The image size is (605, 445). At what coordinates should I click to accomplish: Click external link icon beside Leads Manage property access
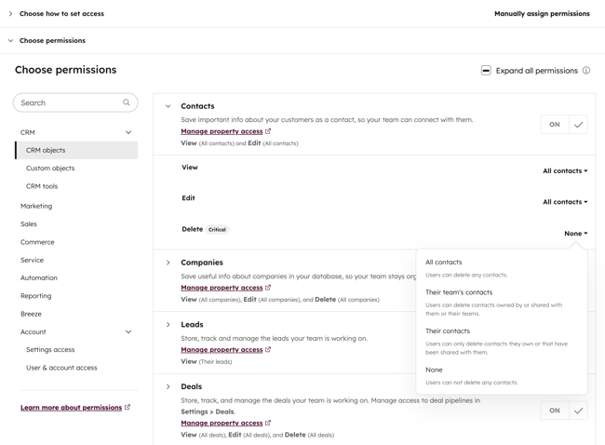click(268, 350)
